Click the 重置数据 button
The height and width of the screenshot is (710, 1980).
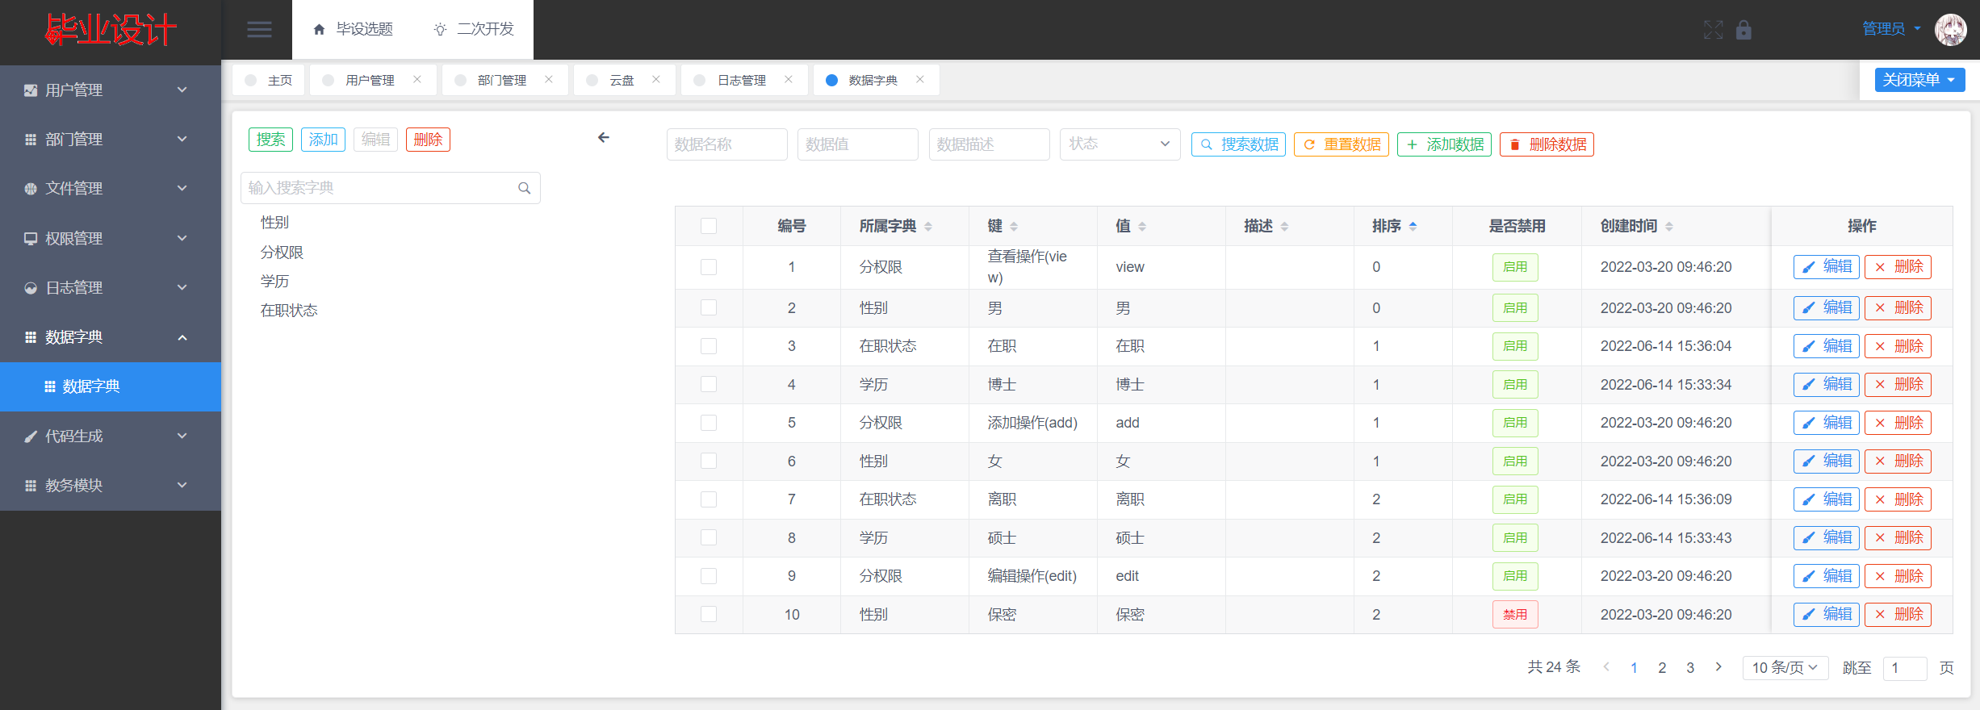pos(1341,144)
